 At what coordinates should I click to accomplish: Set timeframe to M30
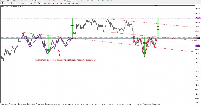tap(57, 3)
